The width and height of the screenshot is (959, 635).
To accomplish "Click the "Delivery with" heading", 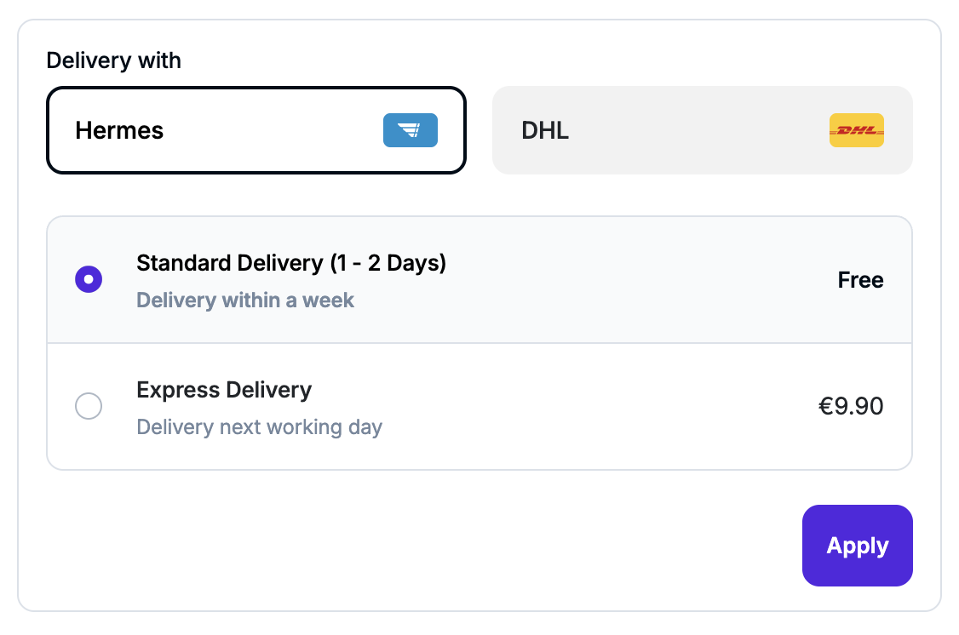I will [x=113, y=60].
